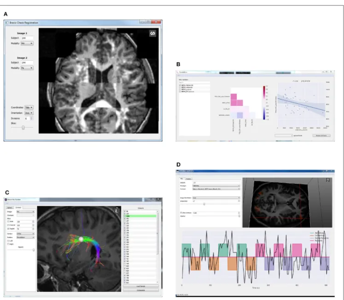The image size is (344, 300).
Task: Switch to the fMRI tab in the fMRI window
Action: click(182, 179)
